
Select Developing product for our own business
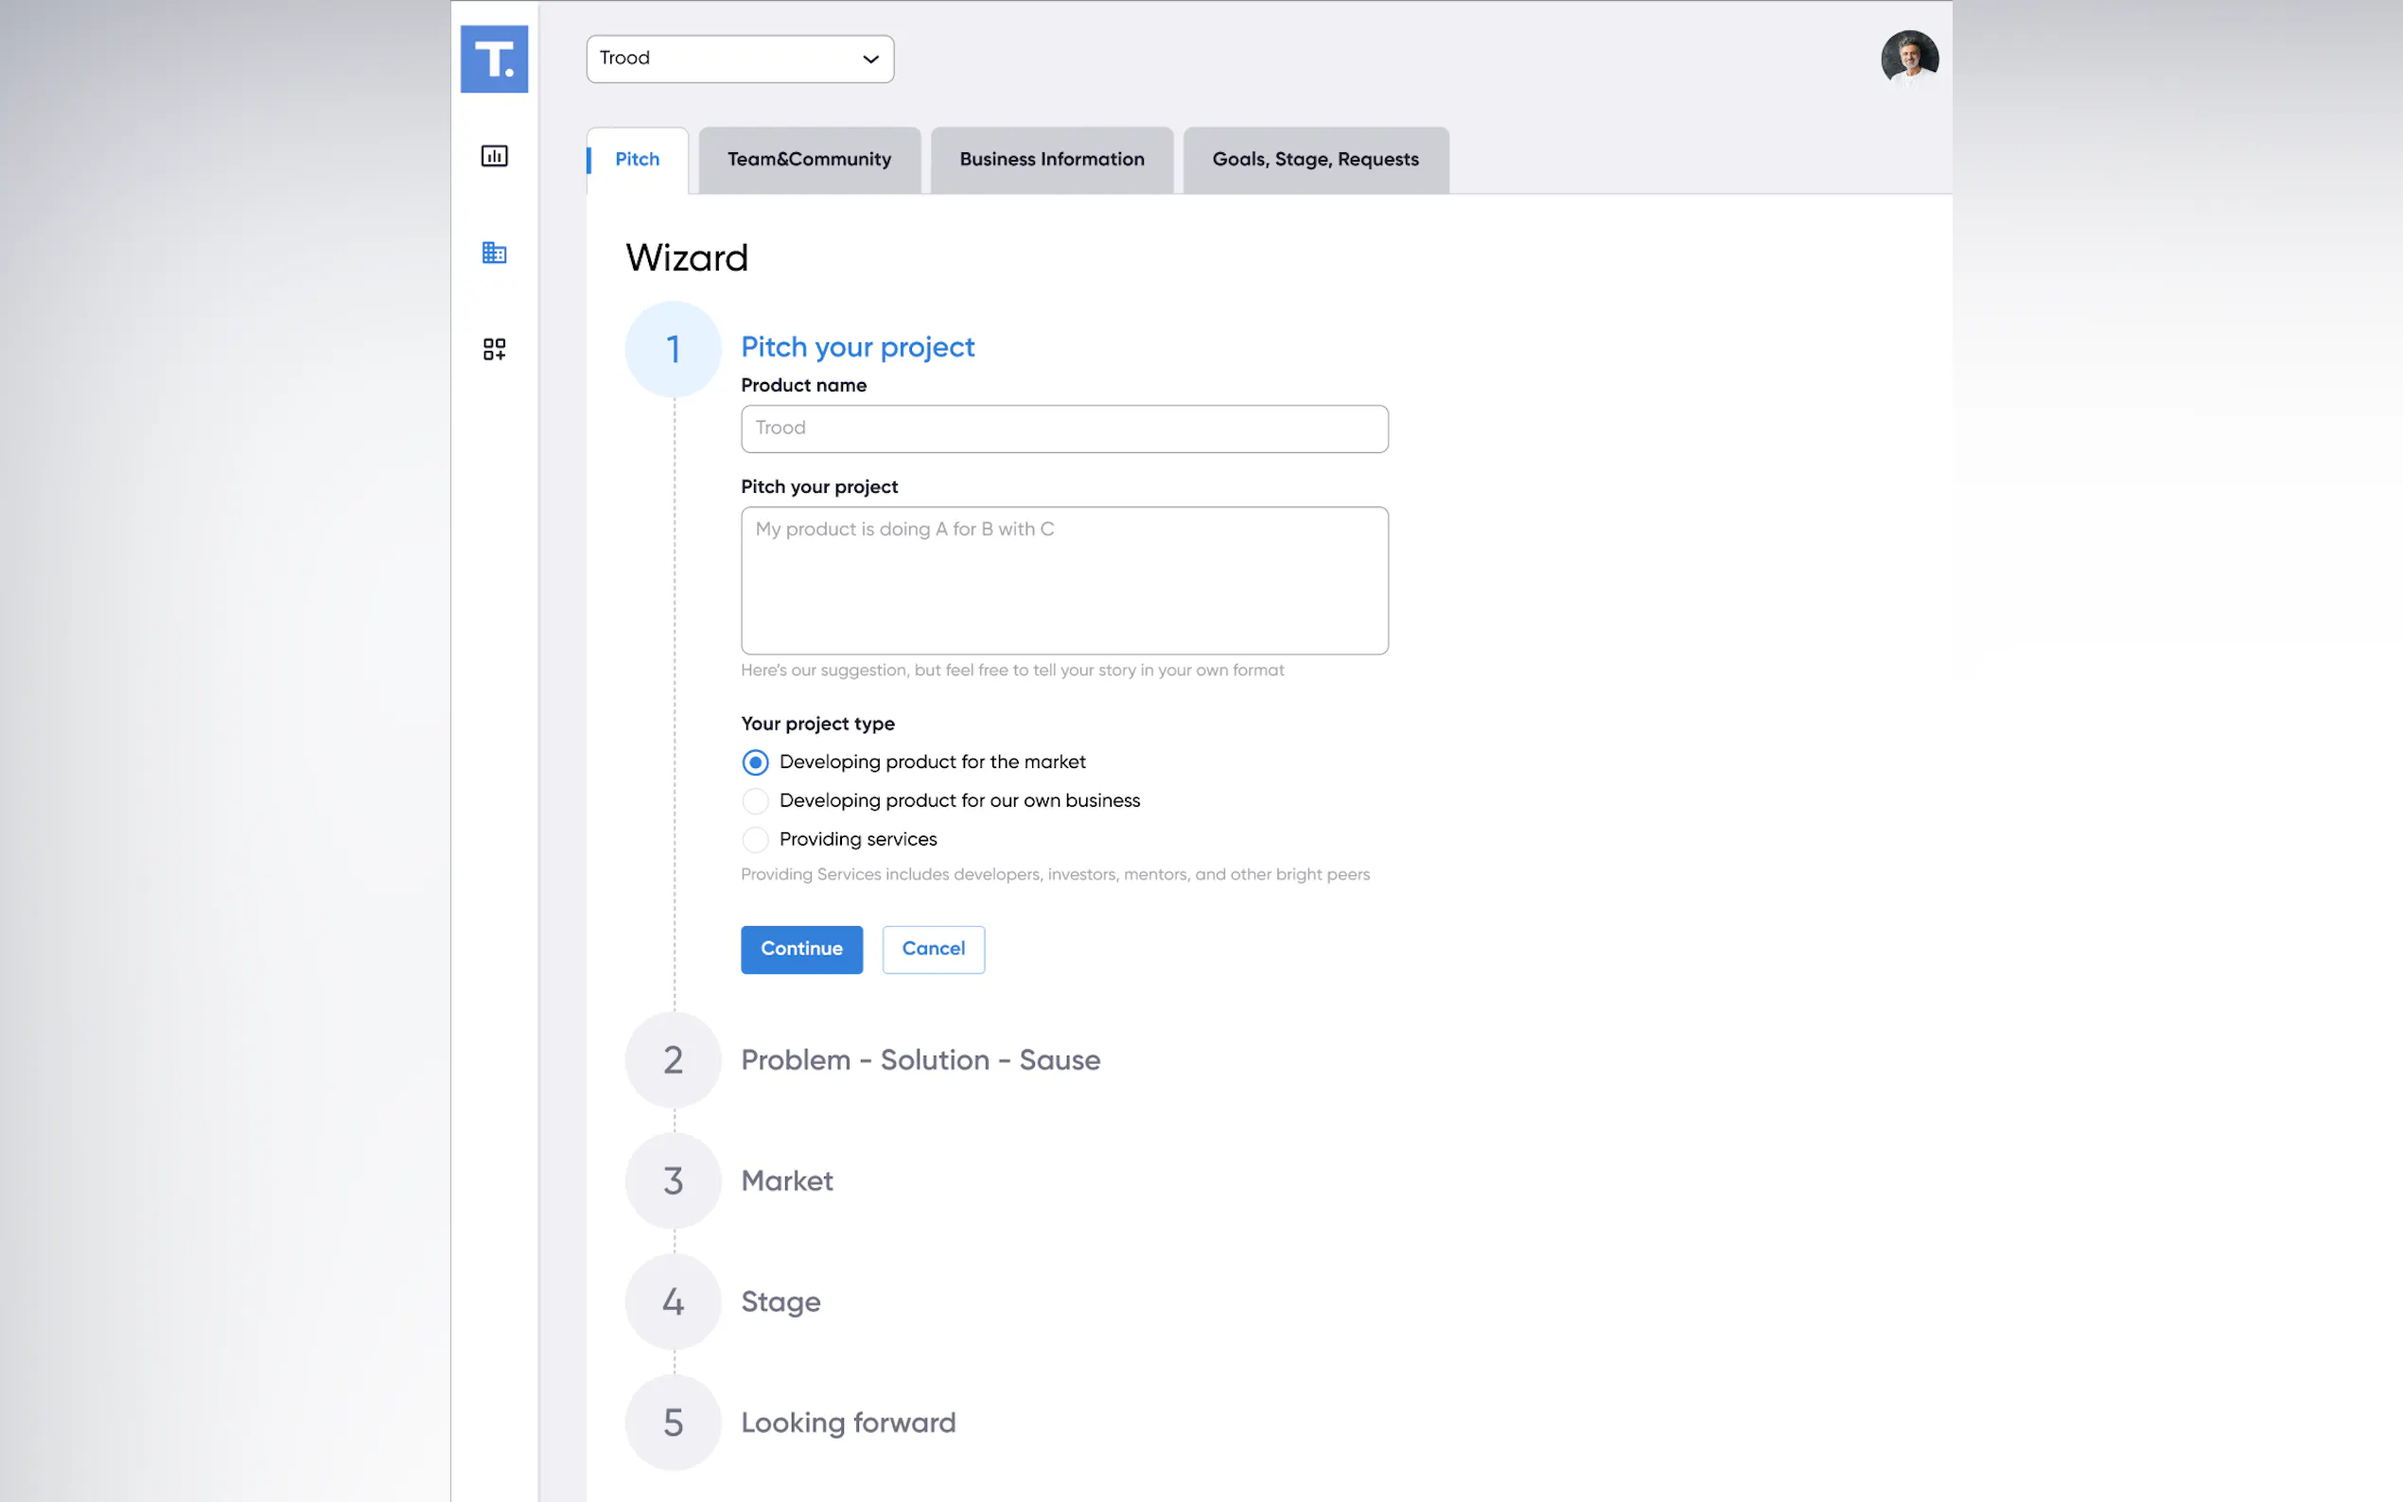coord(755,801)
